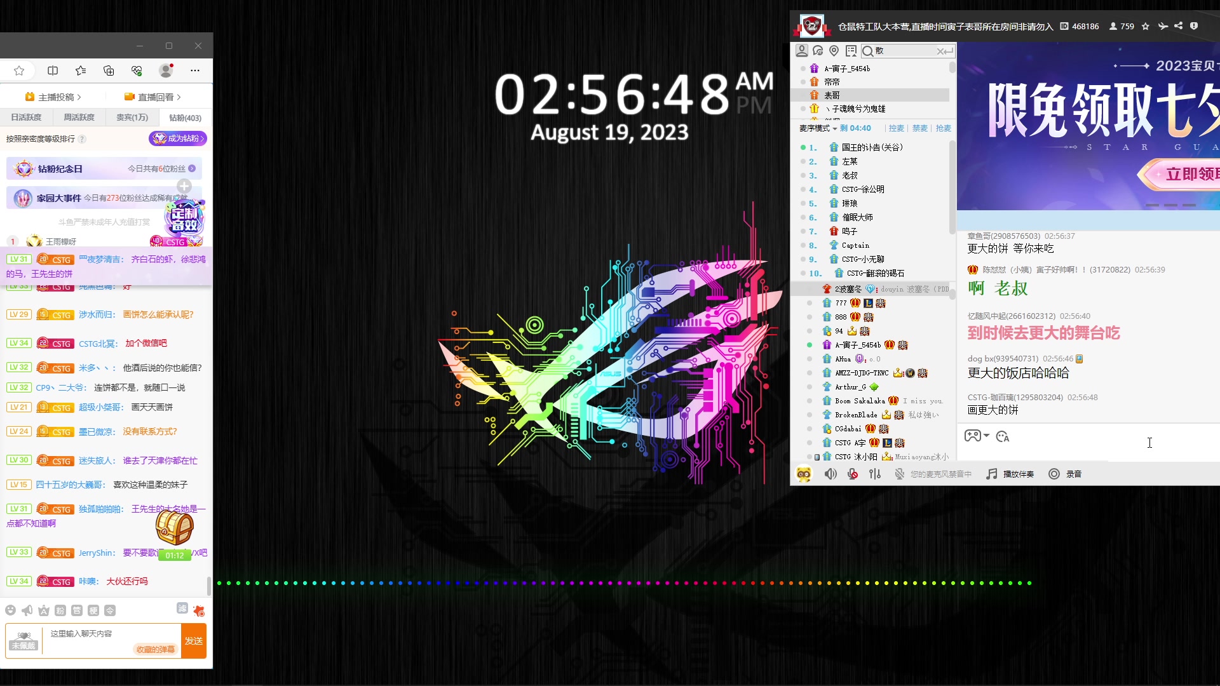Open the browser favorites list icon
This screenshot has width=1220, height=686.
(x=81, y=71)
